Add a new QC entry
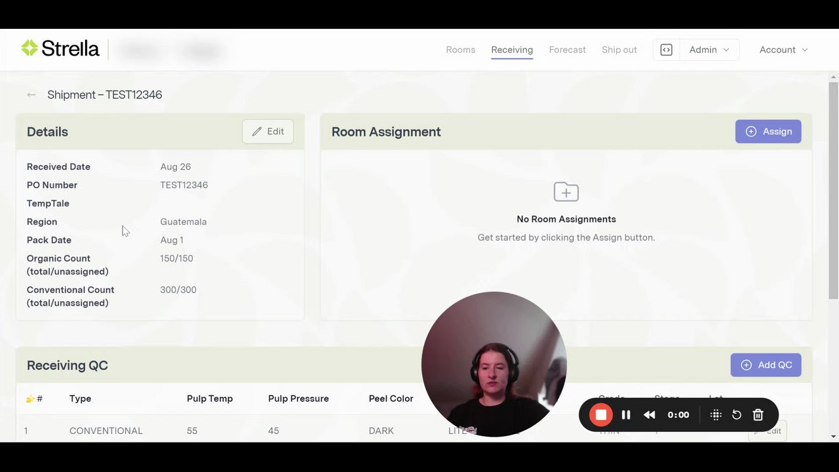The width and height of the screenshot is (839, 472). click(766, 365)
